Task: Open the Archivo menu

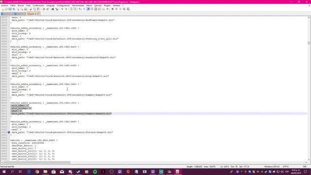Action: 4,5
